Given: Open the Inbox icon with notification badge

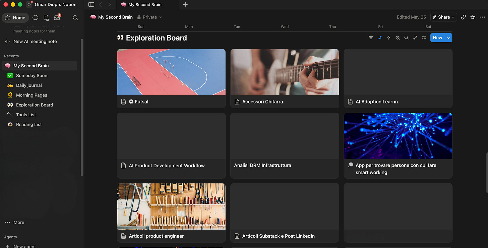Looking at the screenshot, I should point(57,18).
